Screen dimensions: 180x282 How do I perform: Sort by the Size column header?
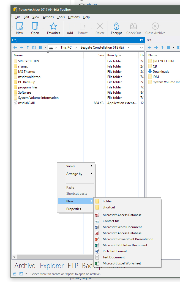point(101,55)
